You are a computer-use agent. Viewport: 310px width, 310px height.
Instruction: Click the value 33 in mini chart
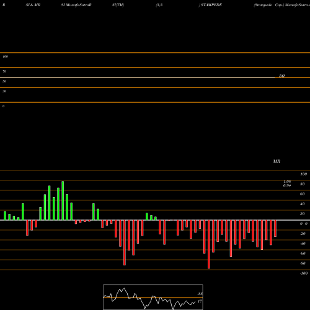(200, 294)
